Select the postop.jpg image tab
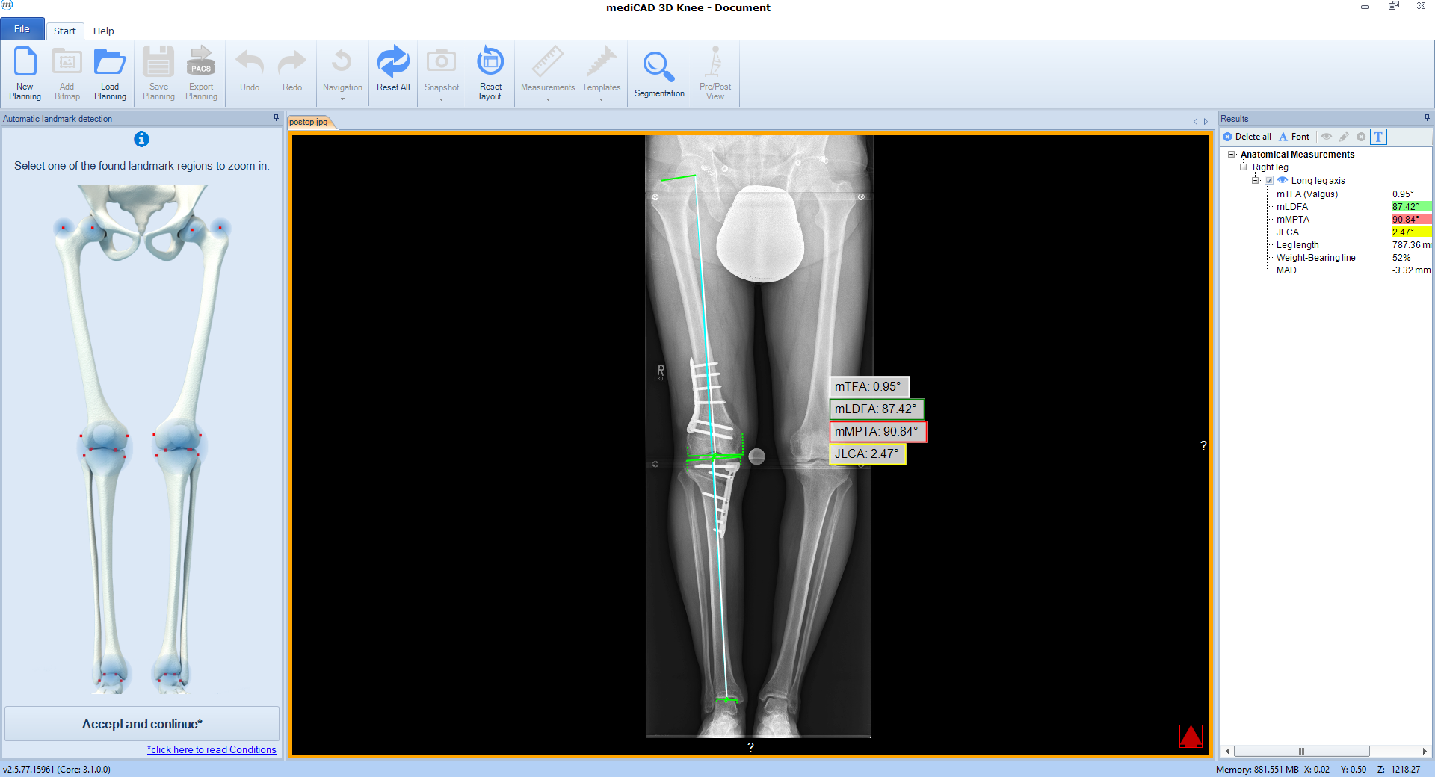 [309, 122]
